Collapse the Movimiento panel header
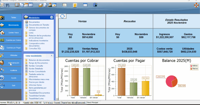 click(52, 17)
